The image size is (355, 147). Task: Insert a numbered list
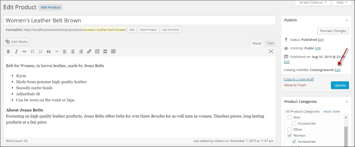click(41, 51)
